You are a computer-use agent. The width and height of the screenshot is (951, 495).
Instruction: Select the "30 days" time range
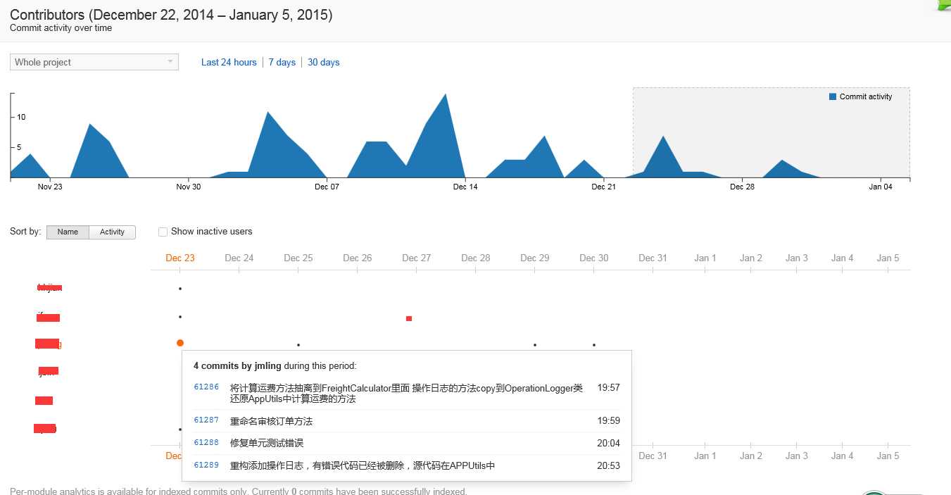323,62
